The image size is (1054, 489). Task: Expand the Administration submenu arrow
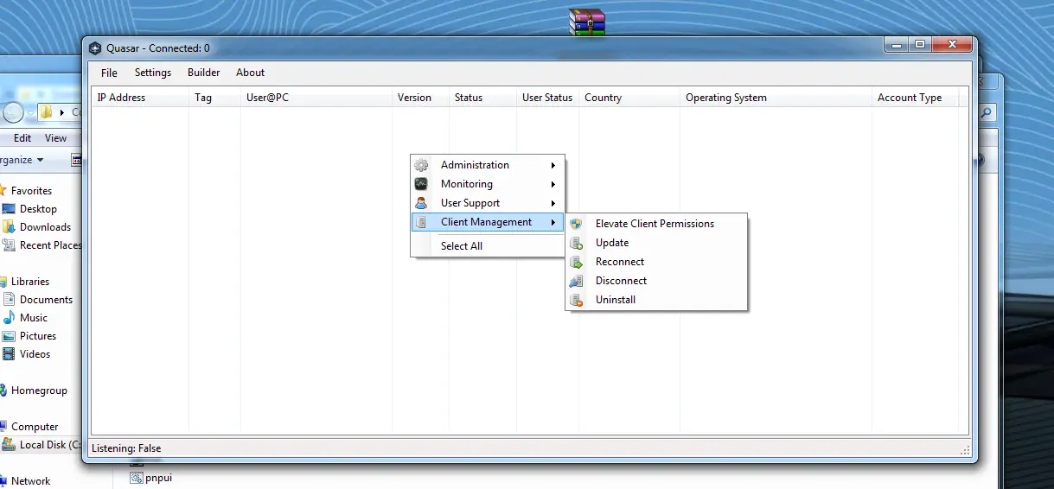coord(553,165)
